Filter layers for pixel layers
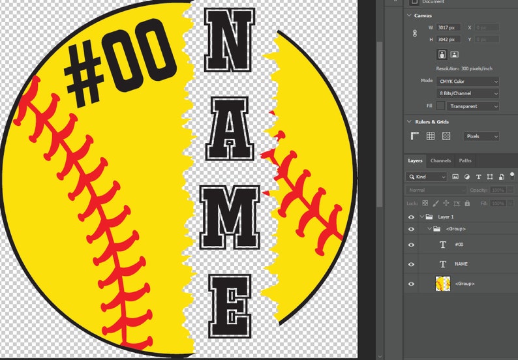Screen dimensions: 518x360 (x=455, y=177)
